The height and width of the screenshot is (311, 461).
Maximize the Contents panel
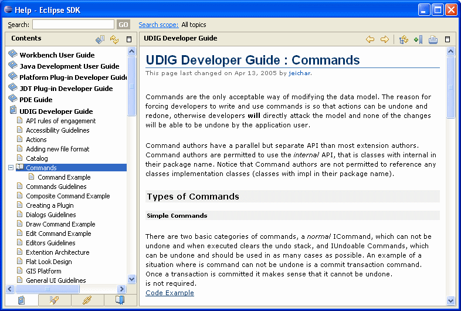click(129, 39)
